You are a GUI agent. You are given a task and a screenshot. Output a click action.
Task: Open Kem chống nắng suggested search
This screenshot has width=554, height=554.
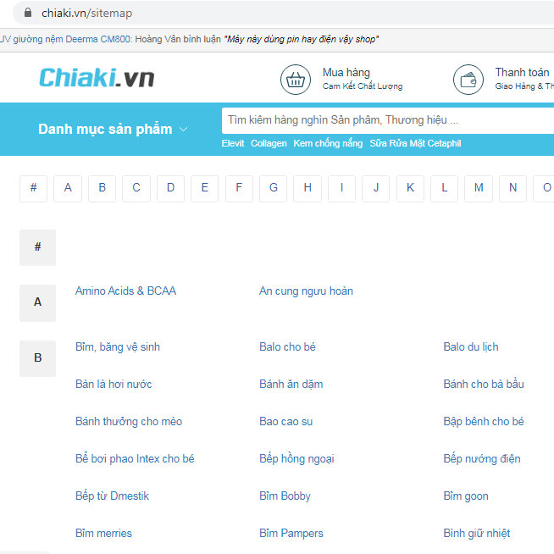(328, 144)
